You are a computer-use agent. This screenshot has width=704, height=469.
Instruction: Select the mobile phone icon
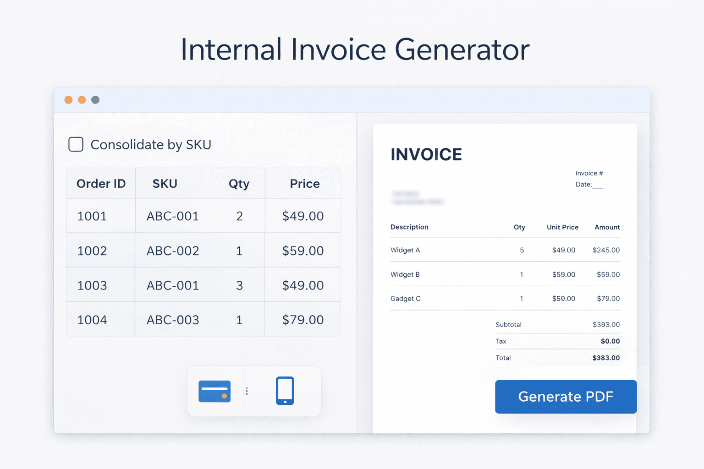(285, 391)
